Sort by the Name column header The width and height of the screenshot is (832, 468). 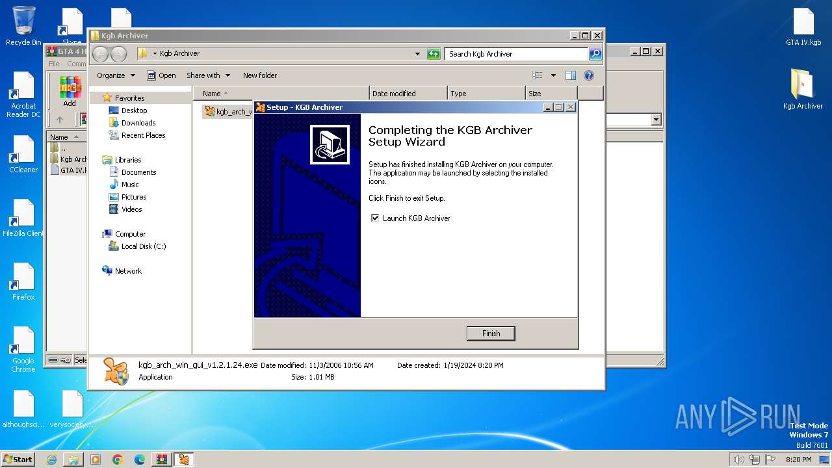281,94
